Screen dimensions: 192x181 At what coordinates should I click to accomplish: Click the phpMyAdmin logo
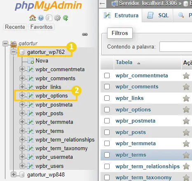pyautogui.click(x=48, y=5)
